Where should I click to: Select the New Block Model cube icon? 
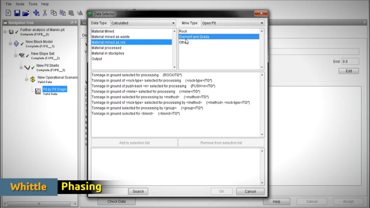coord(16,44)
